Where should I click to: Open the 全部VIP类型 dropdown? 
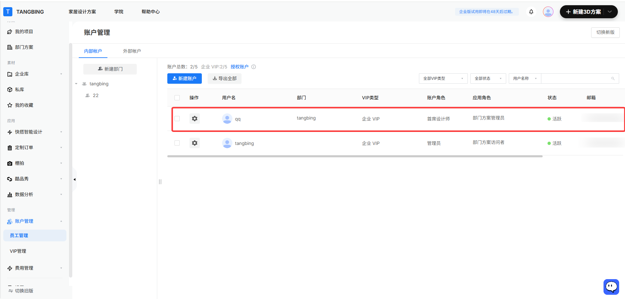click(x=443, y=78)
